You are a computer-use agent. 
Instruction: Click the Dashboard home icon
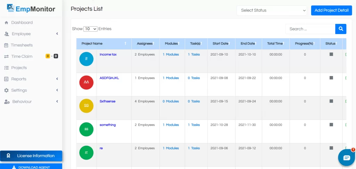tap(6, 23)
